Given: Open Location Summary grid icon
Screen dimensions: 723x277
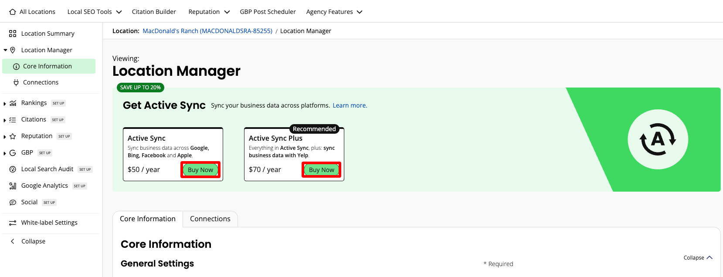Looking at the screenshot, I should pos(13,34).
